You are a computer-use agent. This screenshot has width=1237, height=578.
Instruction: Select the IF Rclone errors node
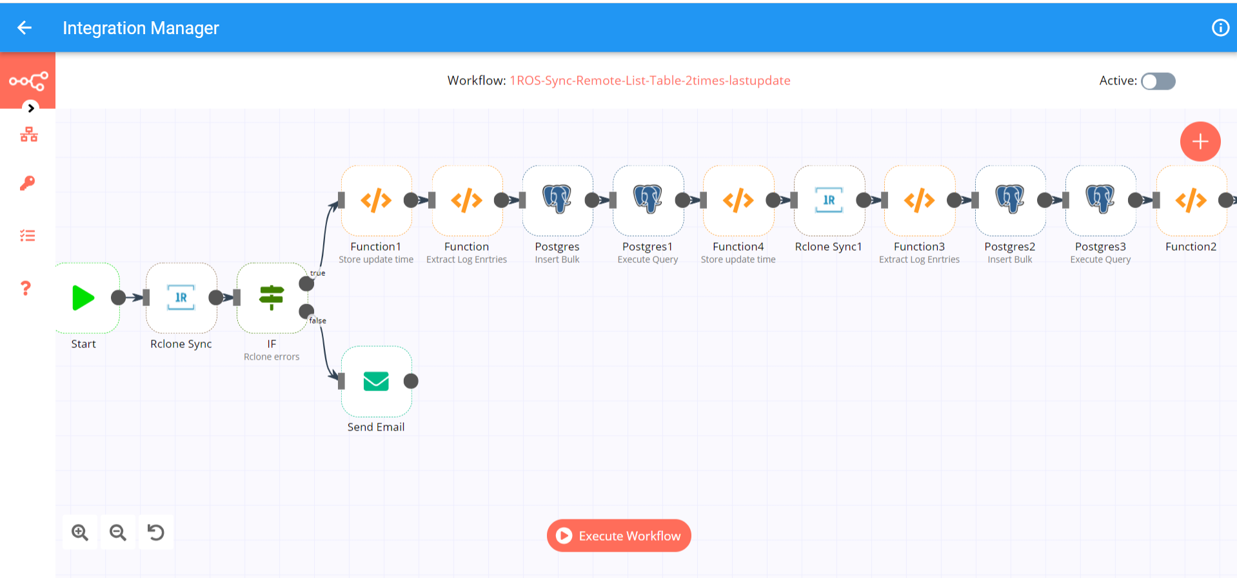pos(272,298)
